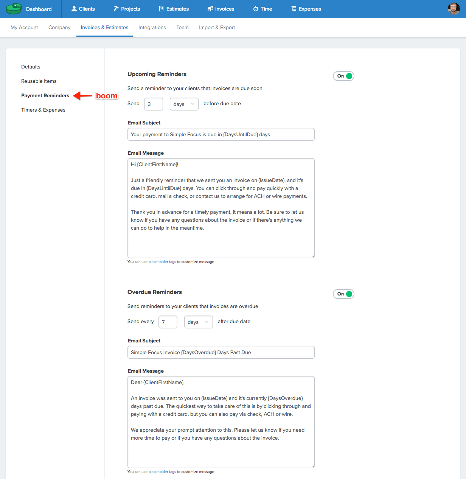Open Estimates via the calculator icon
Screen dimensions: 466x479
162,9
